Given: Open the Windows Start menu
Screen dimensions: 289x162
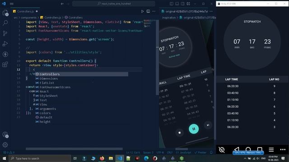Looking at the screenshot, I should point(4,158).
